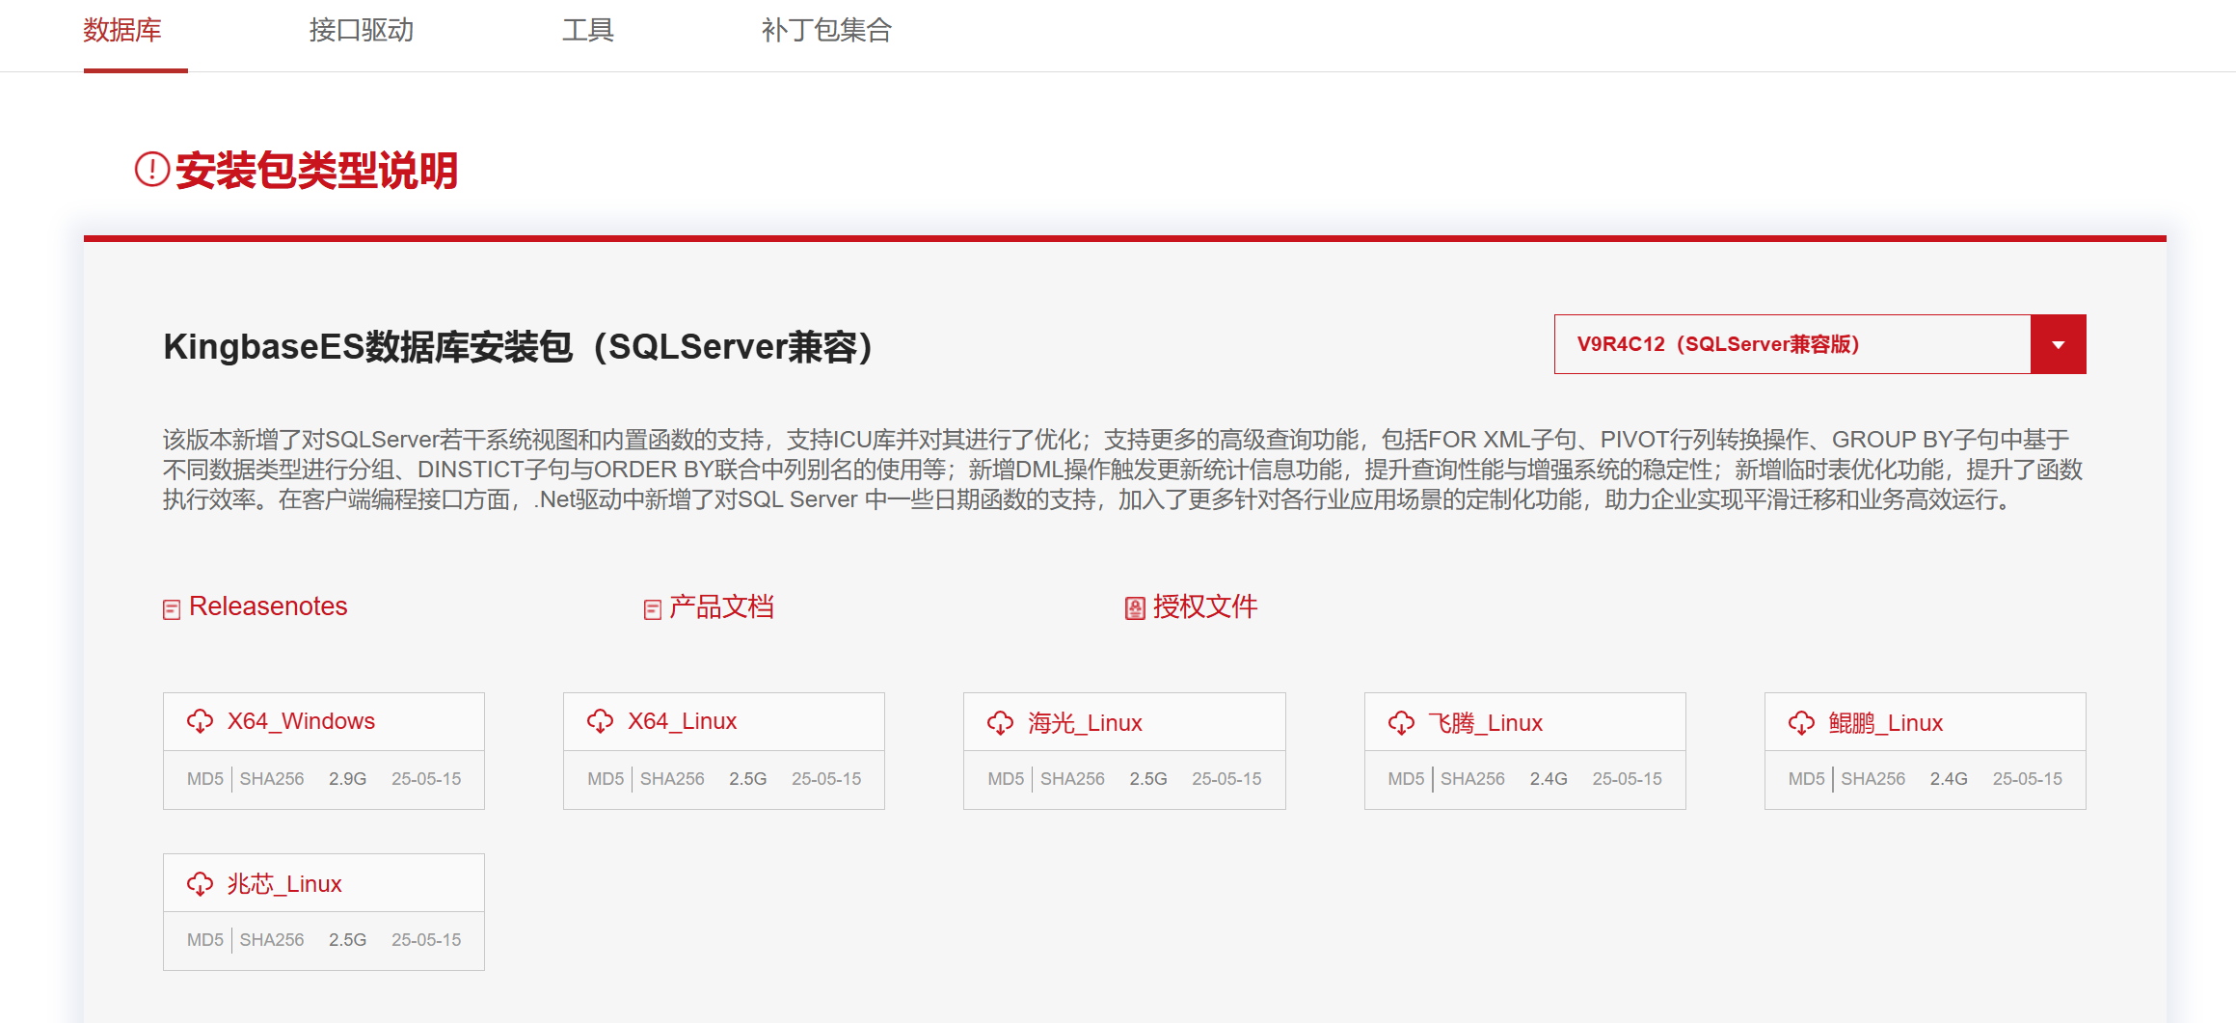The width and height of the screenshot is (2236, 1023).
Task: Switch to the 工具 tab
Action: [587, 31]
